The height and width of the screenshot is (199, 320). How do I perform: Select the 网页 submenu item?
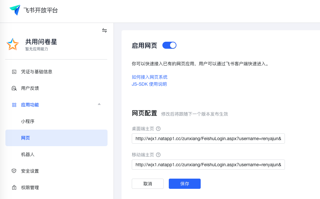click(x=56, y=138)
